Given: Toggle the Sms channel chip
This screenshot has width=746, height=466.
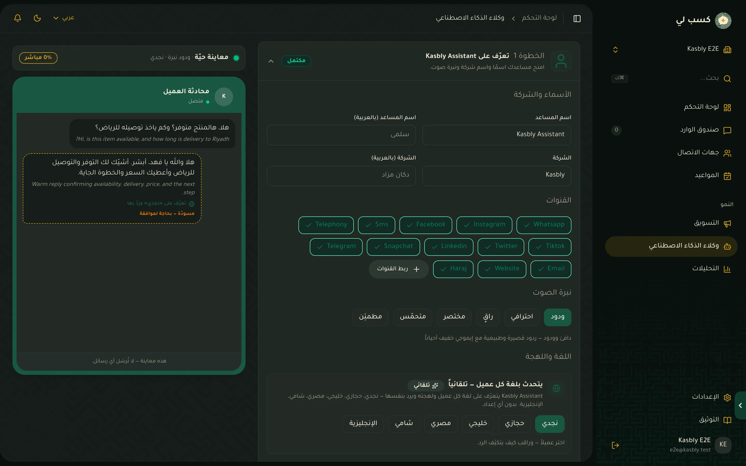Looking at the screenshot, I should coord(376,225).
